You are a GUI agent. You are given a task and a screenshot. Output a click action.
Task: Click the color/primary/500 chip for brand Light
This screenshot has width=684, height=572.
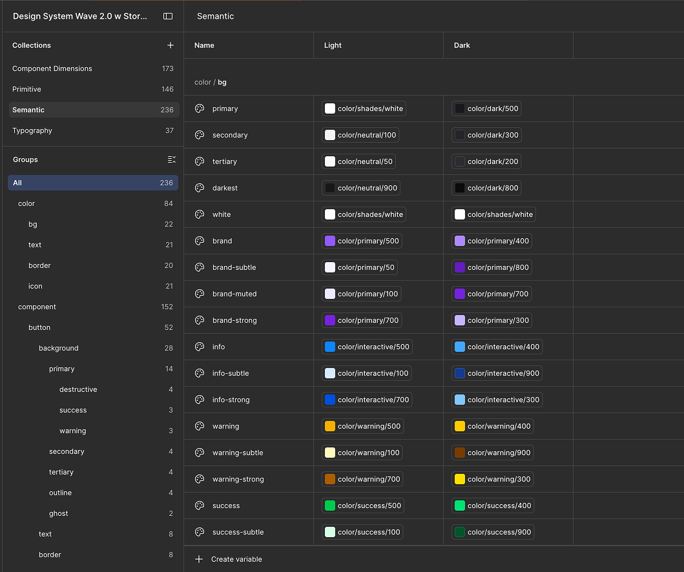[x=362, y=241]
